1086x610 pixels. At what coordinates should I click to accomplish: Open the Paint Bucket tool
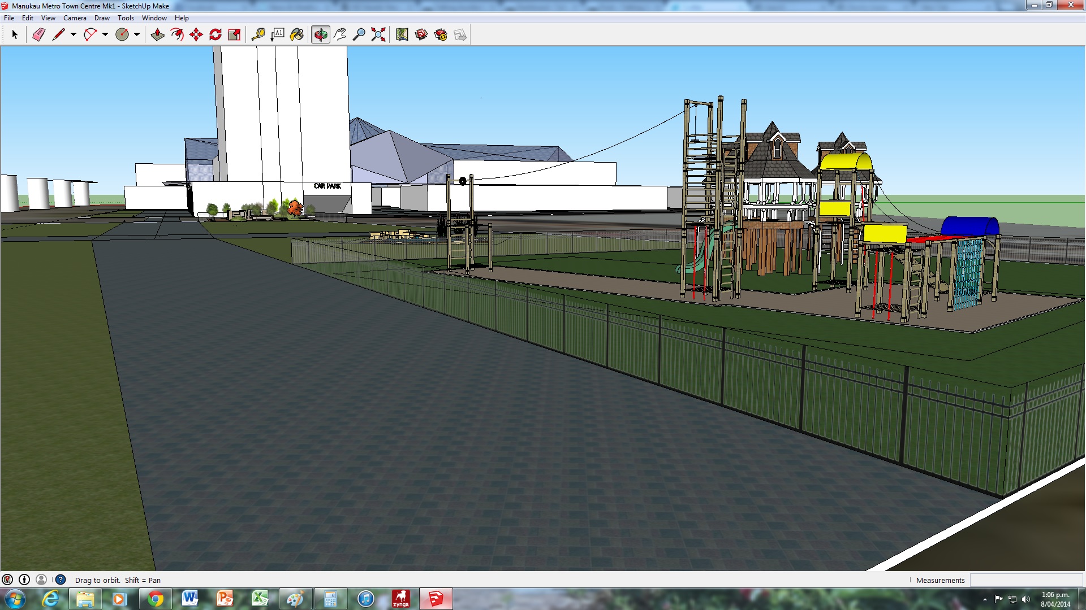coord(297,35)
